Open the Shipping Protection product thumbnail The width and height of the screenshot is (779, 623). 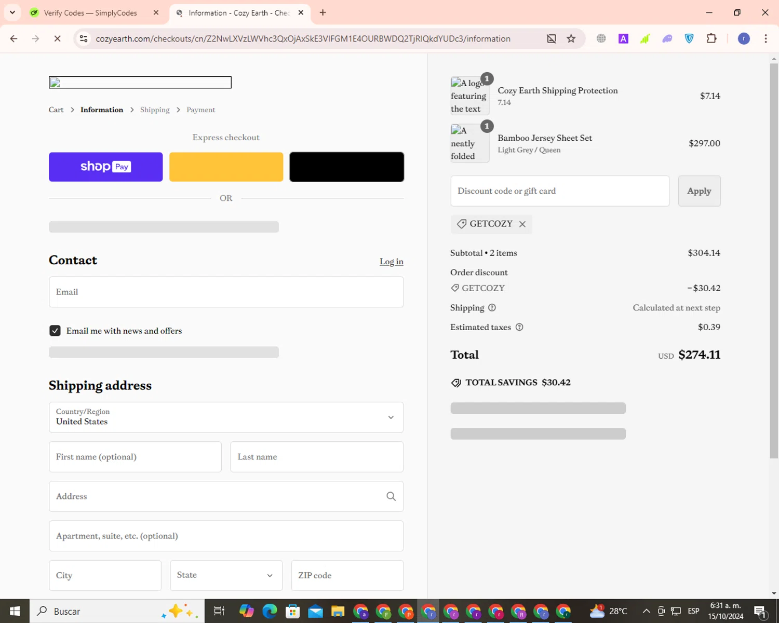(x=469, y=96)
